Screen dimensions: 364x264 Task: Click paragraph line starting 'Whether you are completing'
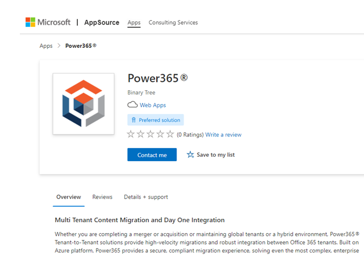207,234
